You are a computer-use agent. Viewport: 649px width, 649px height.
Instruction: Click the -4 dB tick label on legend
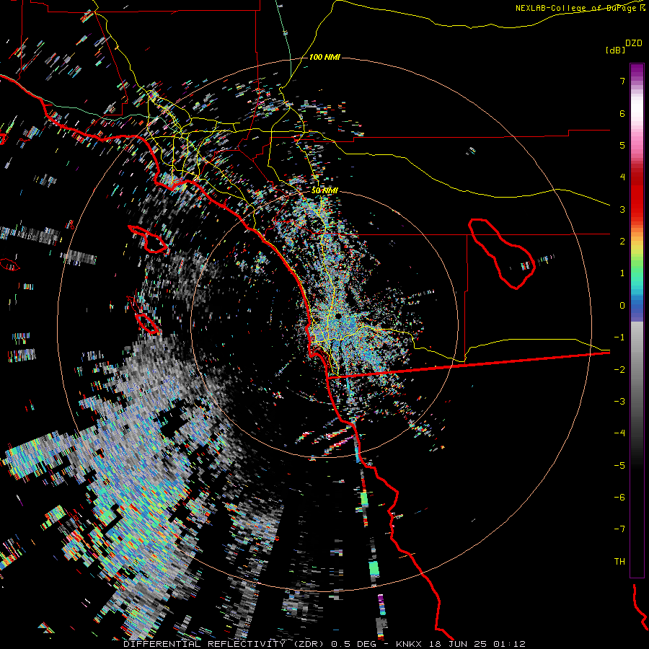point(619,433)
